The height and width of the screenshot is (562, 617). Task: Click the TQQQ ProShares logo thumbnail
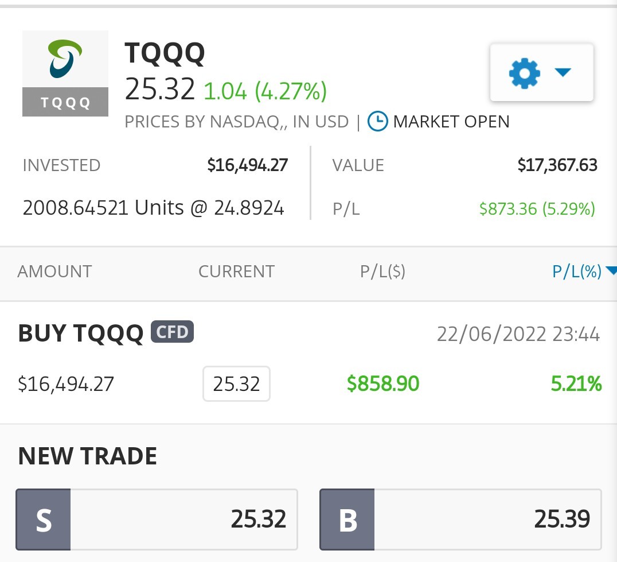[x=65, y=73]
